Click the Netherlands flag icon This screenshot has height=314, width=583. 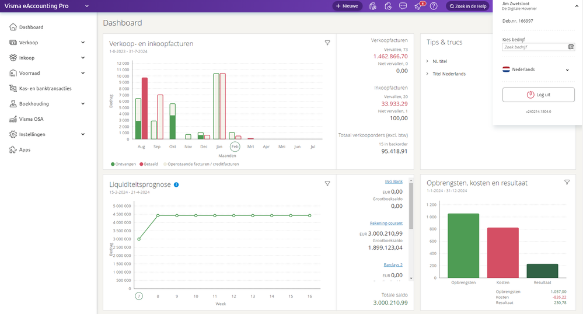506,69
